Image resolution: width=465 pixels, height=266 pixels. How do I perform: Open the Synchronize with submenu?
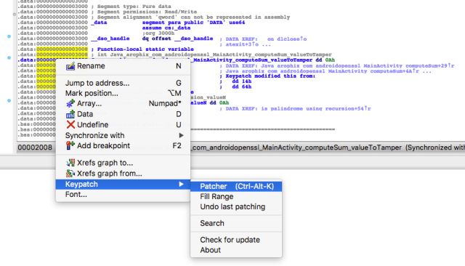[123, 135]
